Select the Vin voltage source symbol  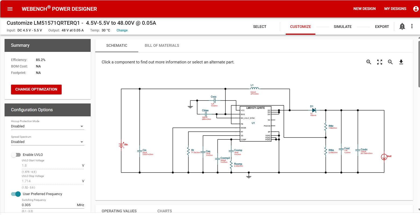pos(121,145)
